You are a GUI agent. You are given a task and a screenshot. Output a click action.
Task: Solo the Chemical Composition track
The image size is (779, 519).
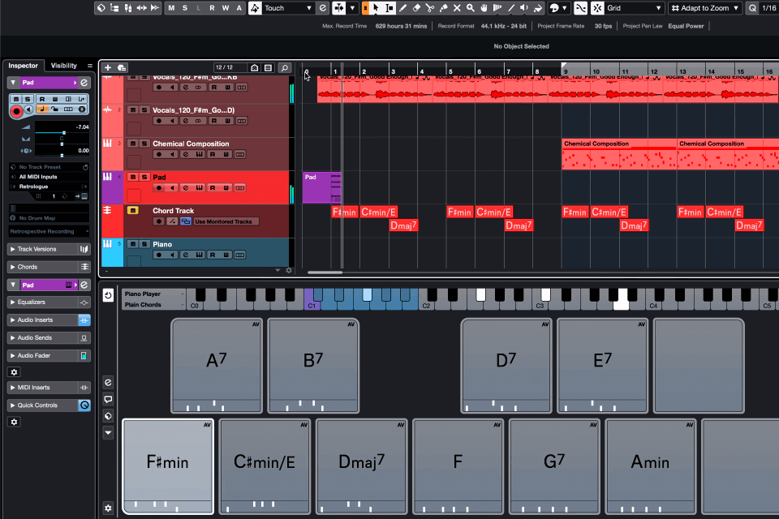144,144
